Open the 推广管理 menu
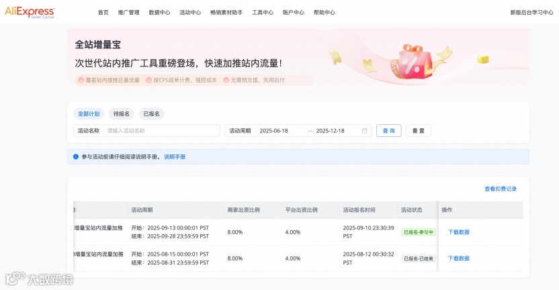 pyautogui.click(x=129, y=13)
